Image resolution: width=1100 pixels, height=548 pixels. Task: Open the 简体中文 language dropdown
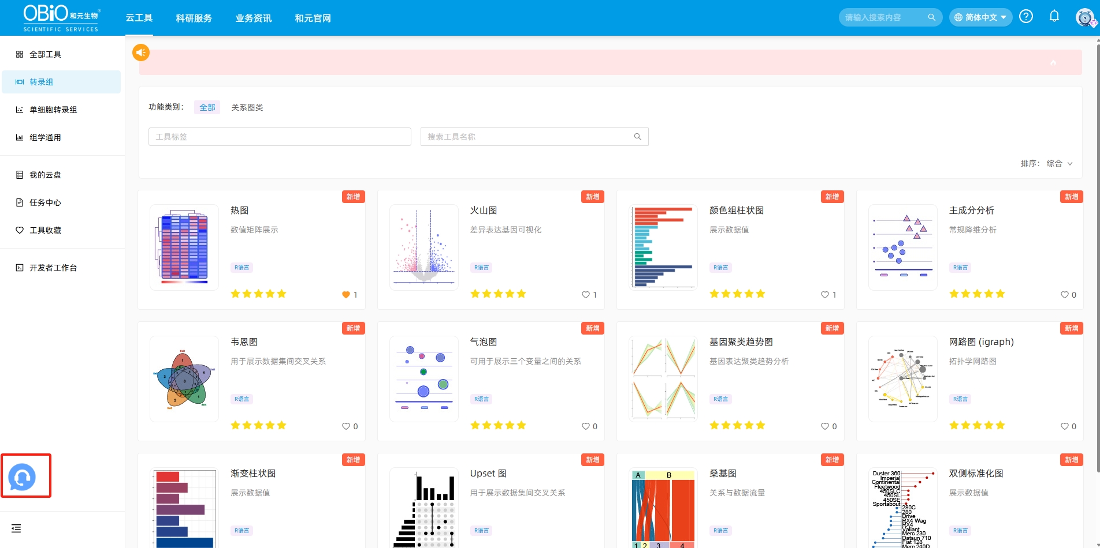[x=980, y=17]
